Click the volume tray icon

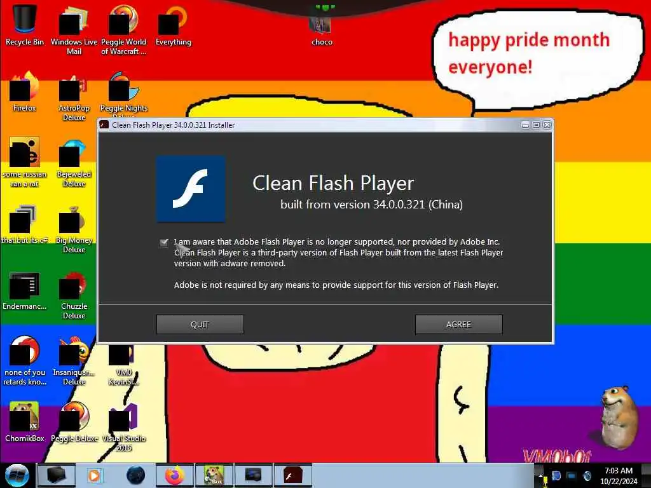(587, 476)
